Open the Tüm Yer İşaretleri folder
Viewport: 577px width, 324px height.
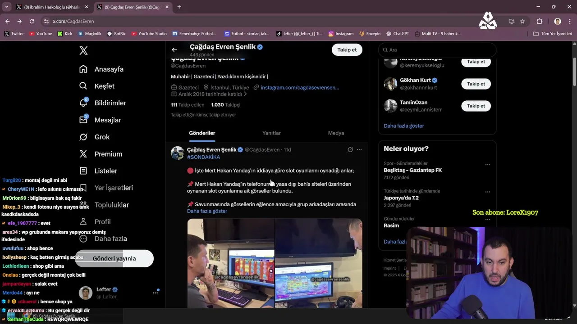click(553, 34)
